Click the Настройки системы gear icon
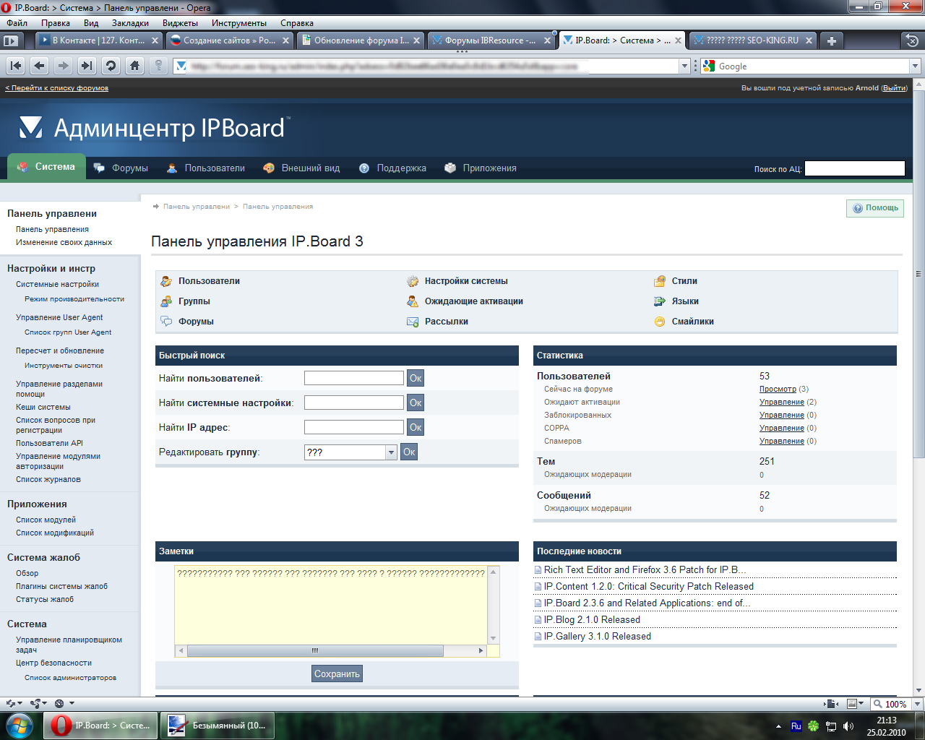 click(x=413, y=281)
